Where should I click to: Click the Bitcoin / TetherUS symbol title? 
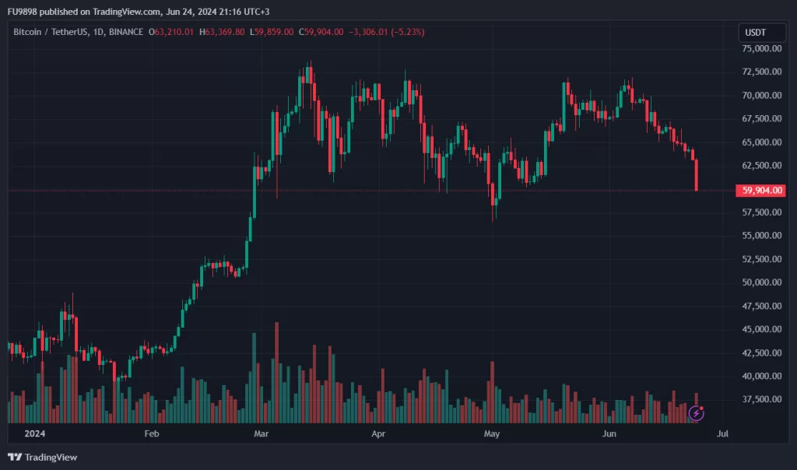pos(57,32)
